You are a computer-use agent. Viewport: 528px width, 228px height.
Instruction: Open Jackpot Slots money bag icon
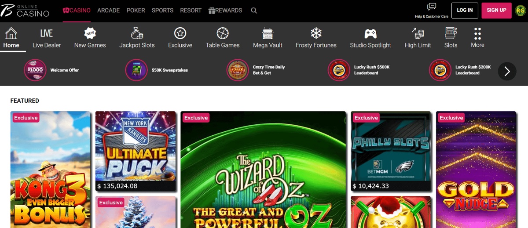click(x=137, y=33)
